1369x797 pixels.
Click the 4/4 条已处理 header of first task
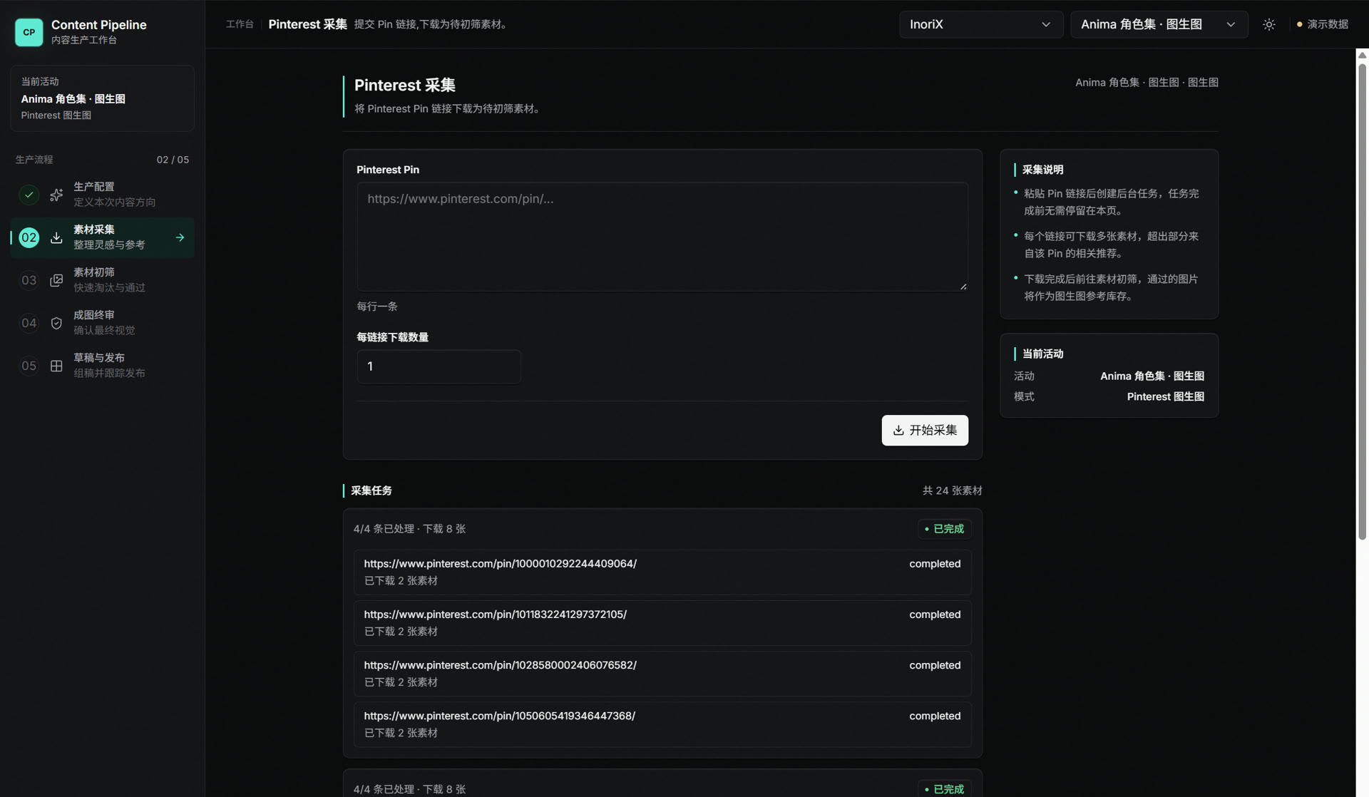click(x=409, y=529)
